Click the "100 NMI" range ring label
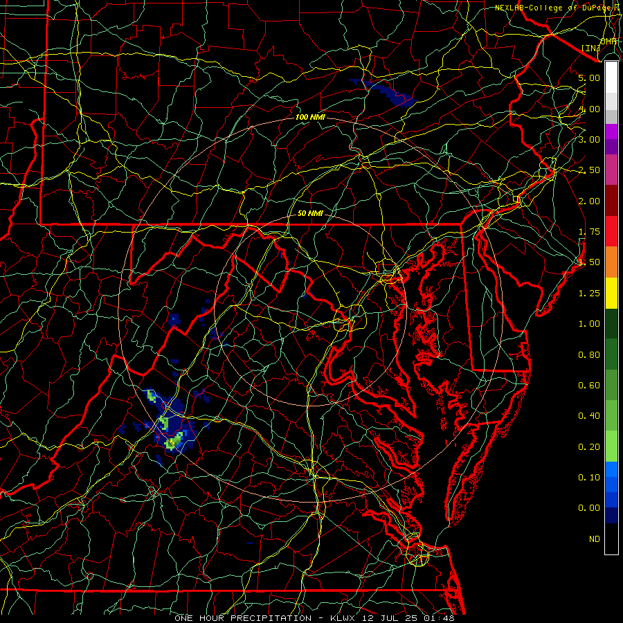The height and width of the screenshot is (623, 623). point(310,117)
